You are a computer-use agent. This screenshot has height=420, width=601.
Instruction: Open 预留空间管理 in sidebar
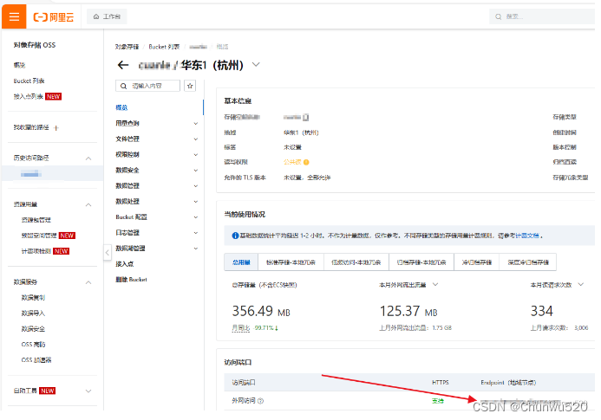(x=39, y=236)
